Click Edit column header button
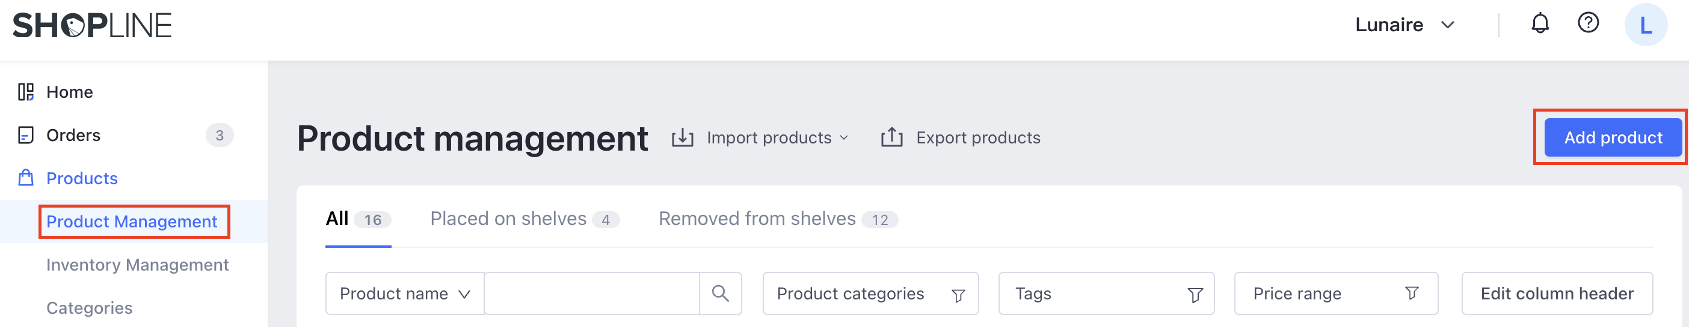The height and width of the screenshot is (327, 1689). pyautogui.click(x=1557, y=293)
